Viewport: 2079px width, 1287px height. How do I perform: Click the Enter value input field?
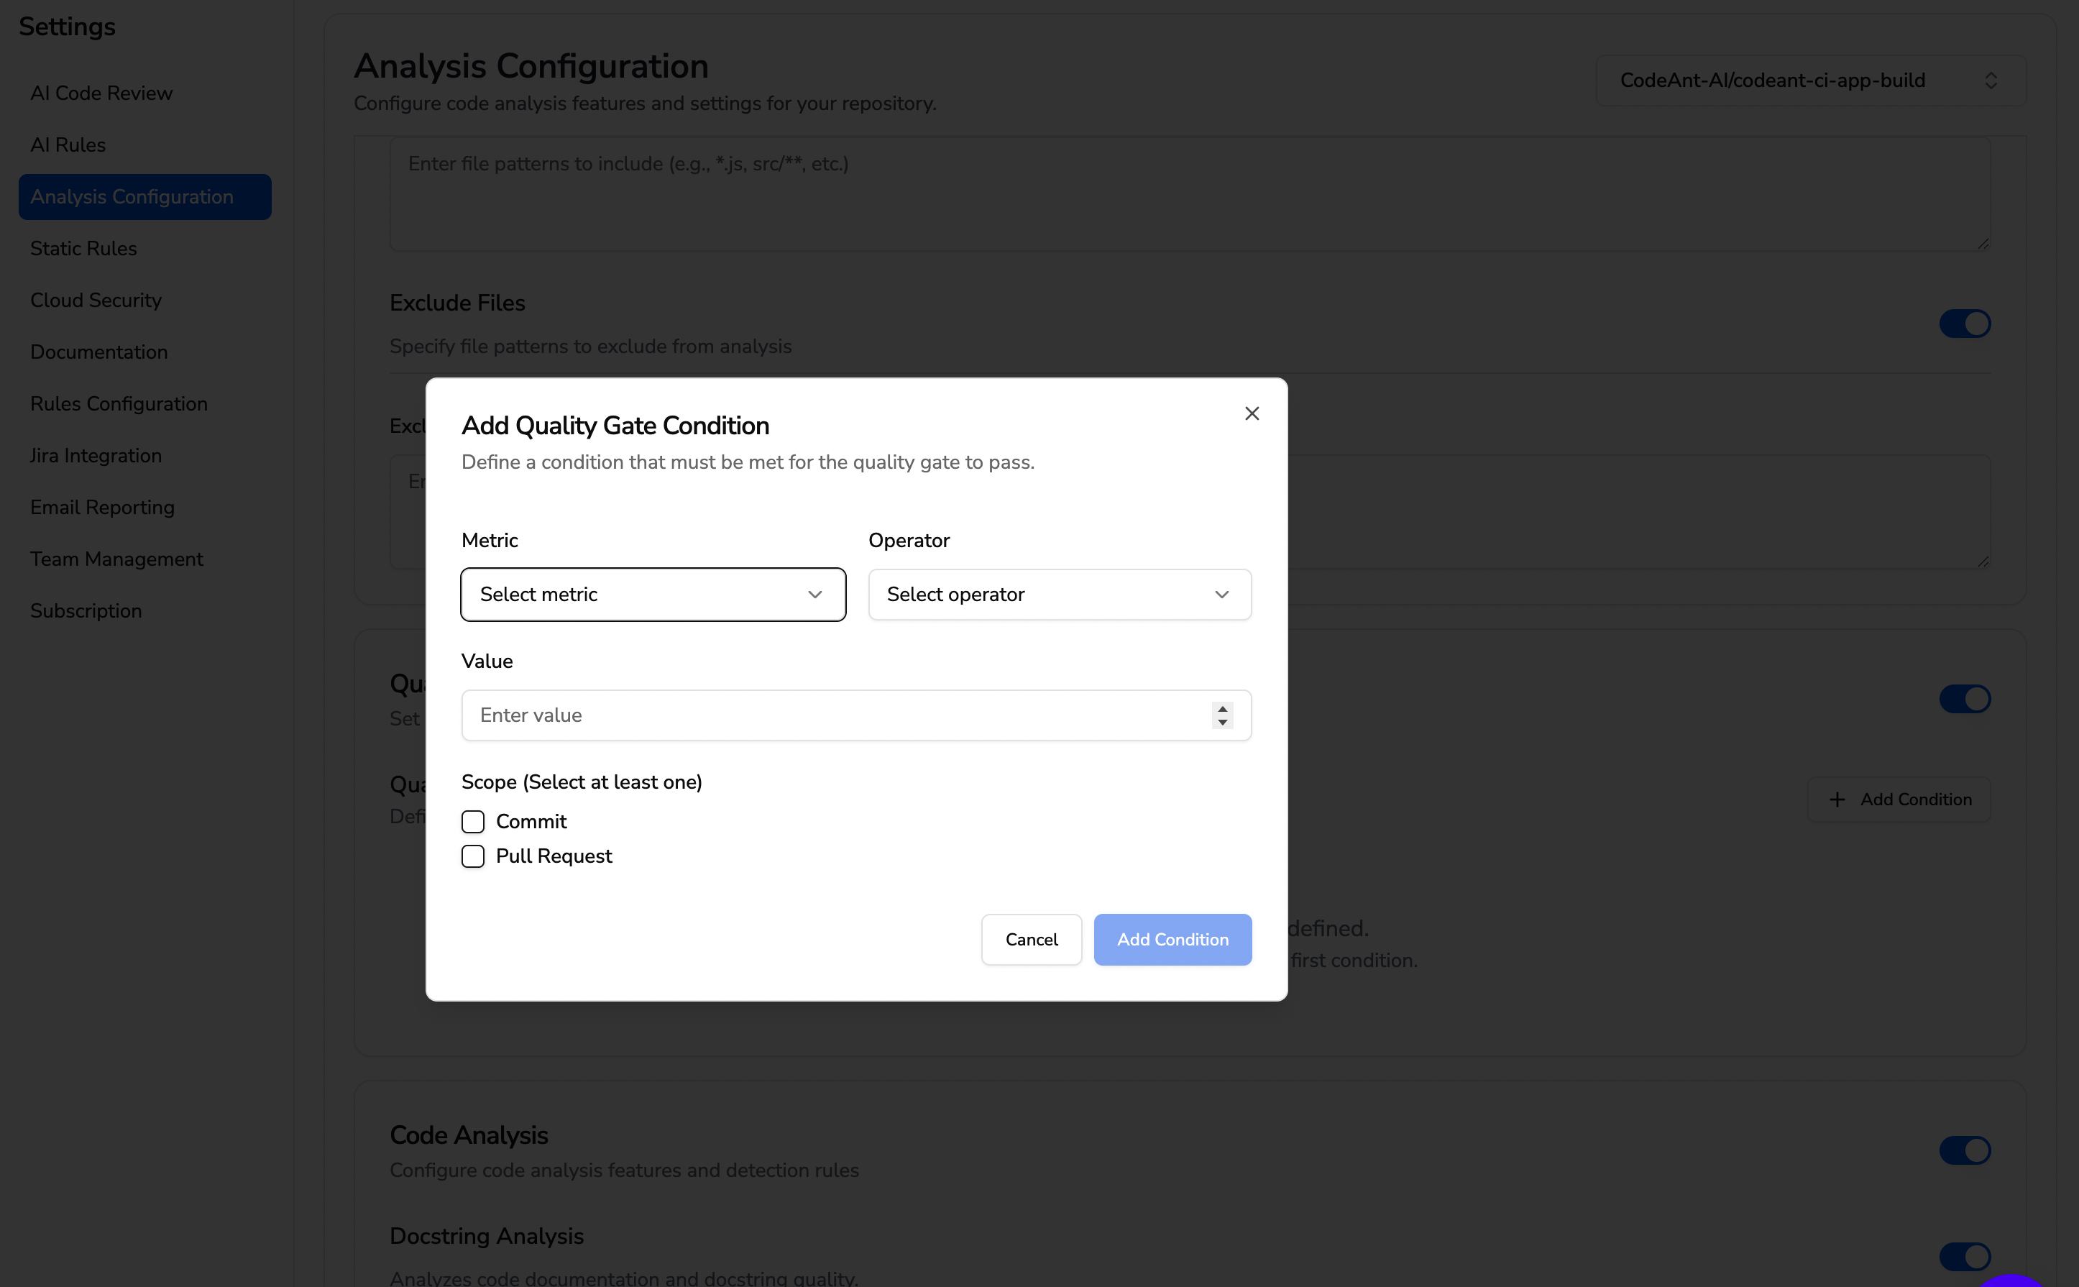pyautogui.click(x=856, y=715)
